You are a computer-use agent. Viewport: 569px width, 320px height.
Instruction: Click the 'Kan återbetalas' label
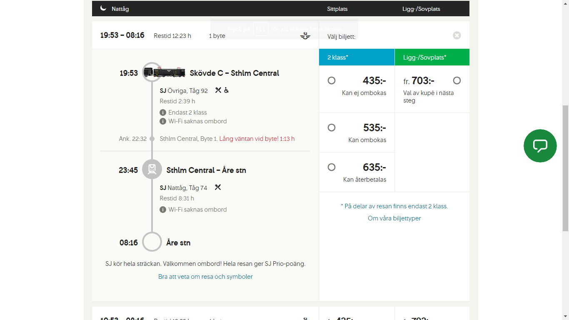[364, 180]
